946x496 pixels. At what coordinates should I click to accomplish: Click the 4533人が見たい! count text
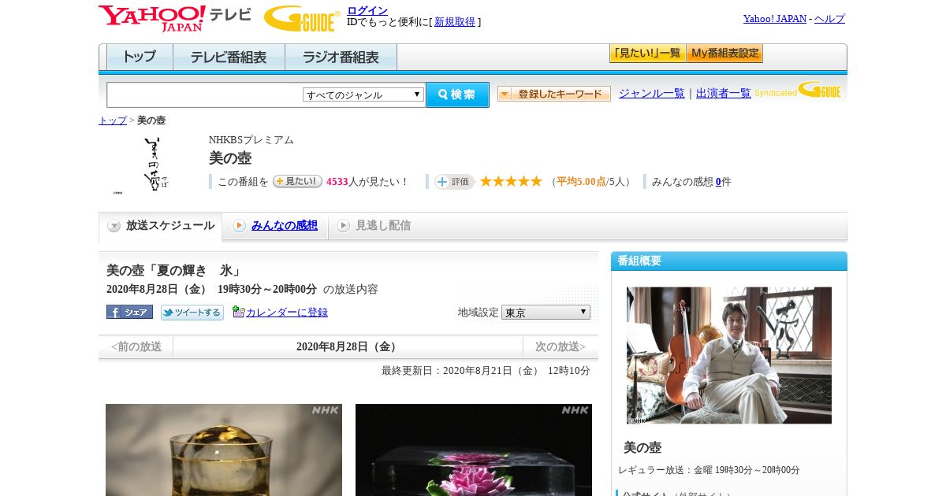[x=367, y=182]
